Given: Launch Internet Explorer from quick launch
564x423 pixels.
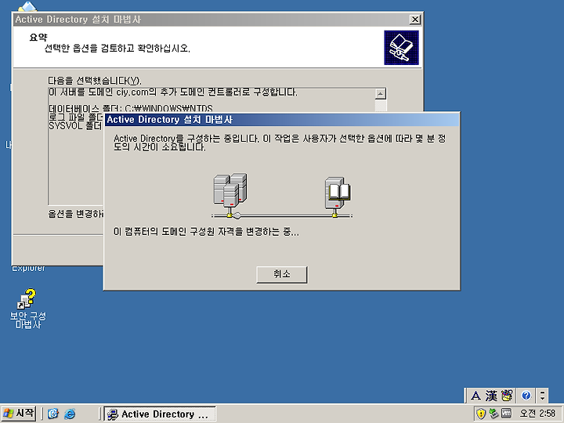Looking at the screenshot, I should click(x=70, y=414).
